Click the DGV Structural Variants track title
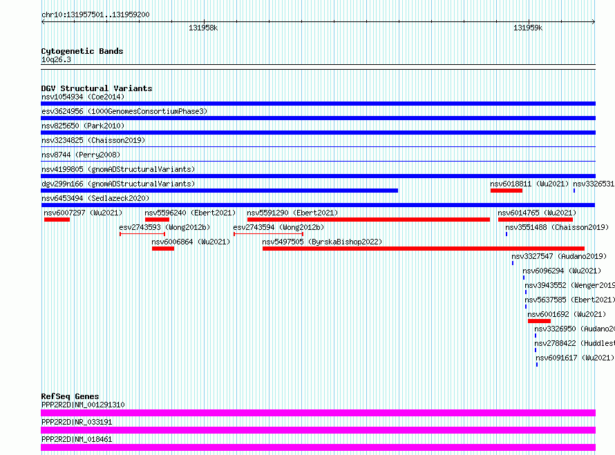615x455 pixels. pos(97,88)
